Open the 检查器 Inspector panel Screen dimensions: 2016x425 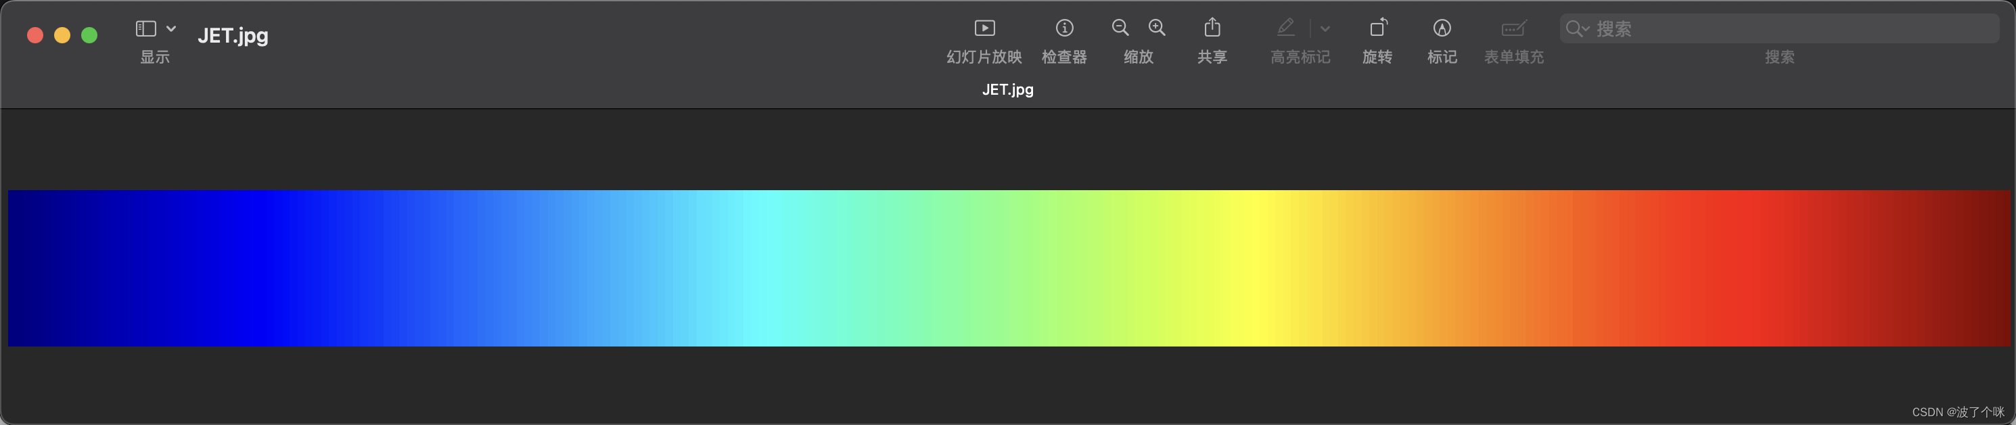point(1064,27)
